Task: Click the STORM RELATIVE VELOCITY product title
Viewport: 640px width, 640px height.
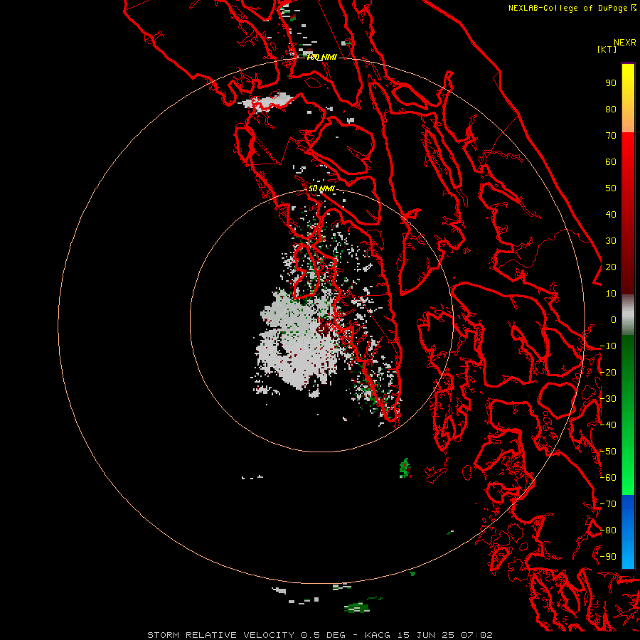Action: click(220, 635)
